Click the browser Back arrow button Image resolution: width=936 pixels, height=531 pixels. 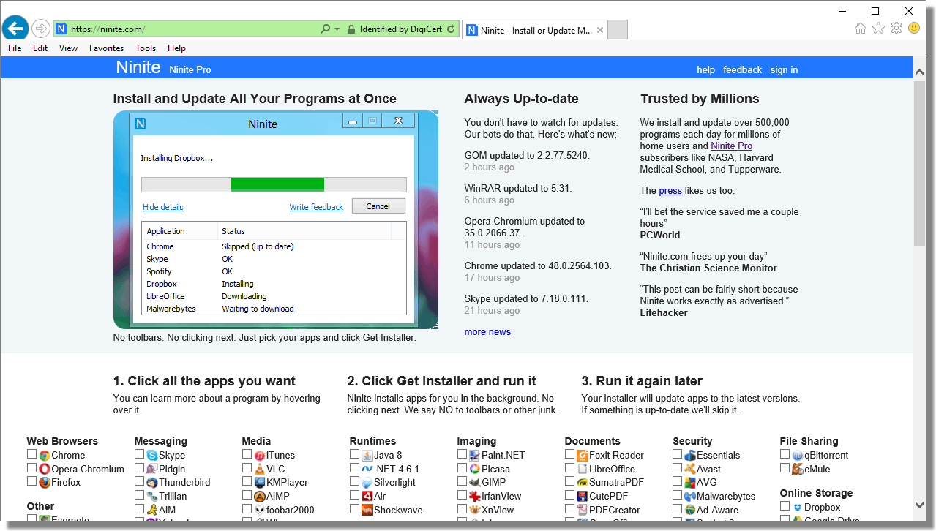click(x=15, y=29)
